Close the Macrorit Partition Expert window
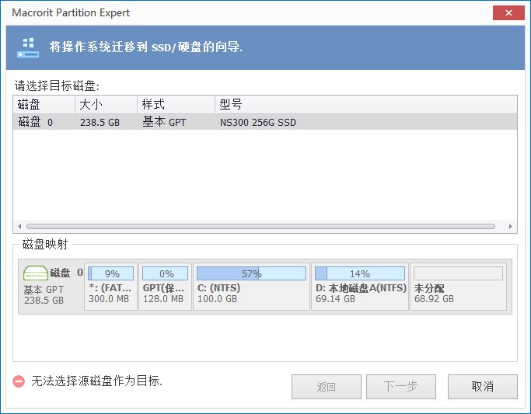The image size is (531, 414). pyautogui.click(x=509, y=13)
